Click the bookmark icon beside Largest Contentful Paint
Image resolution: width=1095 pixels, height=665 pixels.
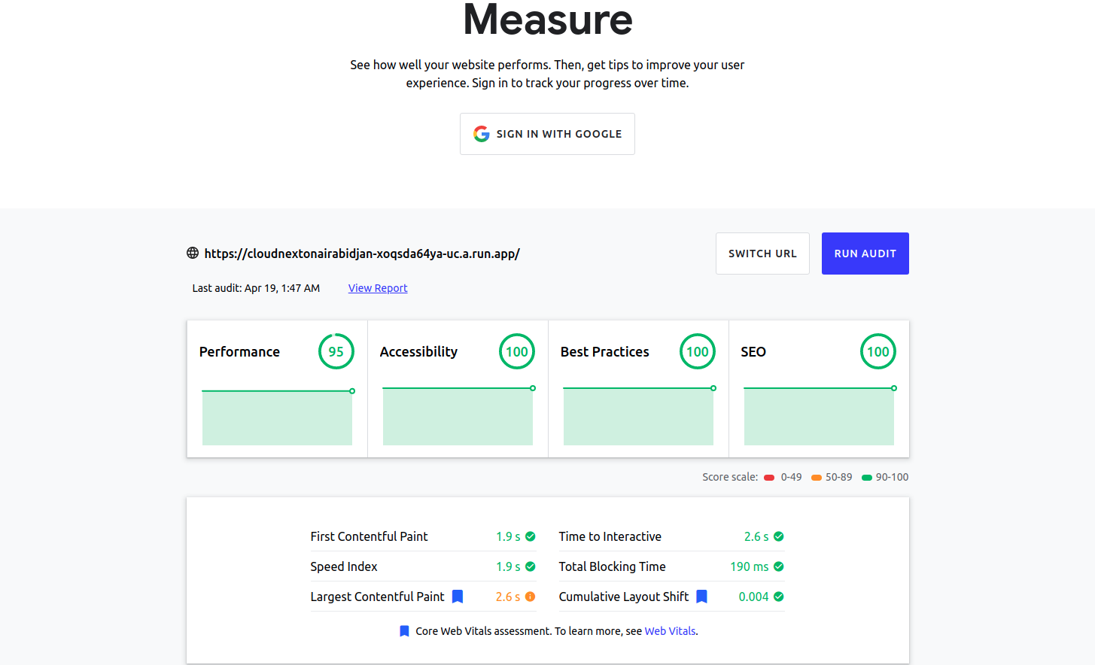pyautogui.click(x=458, y=597)
